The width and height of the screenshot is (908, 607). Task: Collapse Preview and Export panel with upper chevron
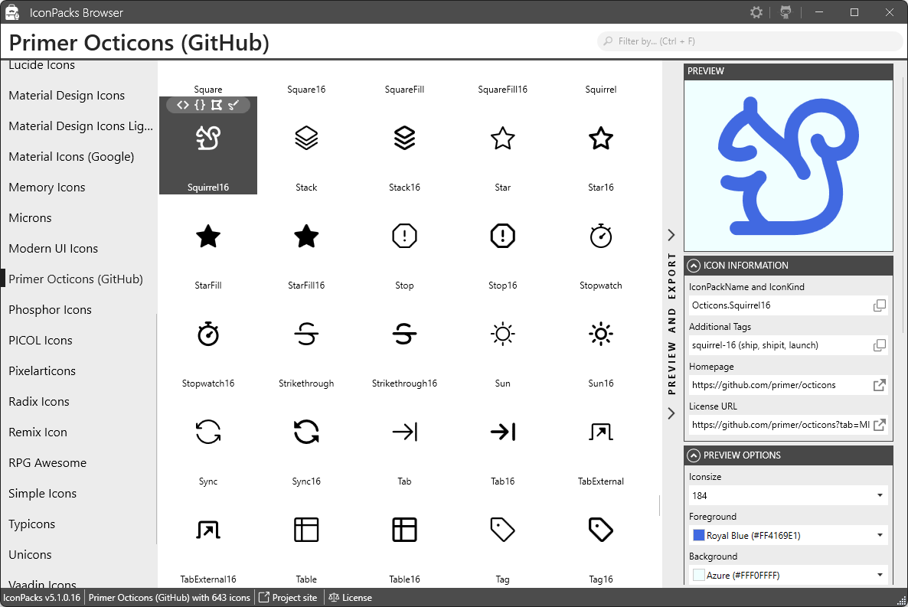click(671, 234)
